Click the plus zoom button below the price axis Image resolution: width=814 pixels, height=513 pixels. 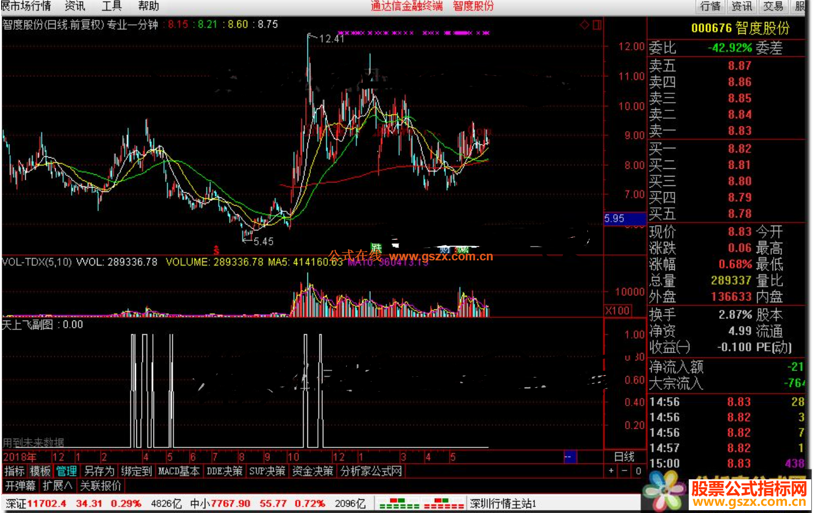click(x=611, y=471)
